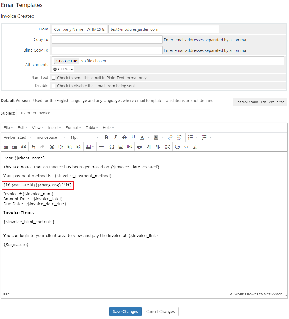Open the Insert menu

coord(54,128)
